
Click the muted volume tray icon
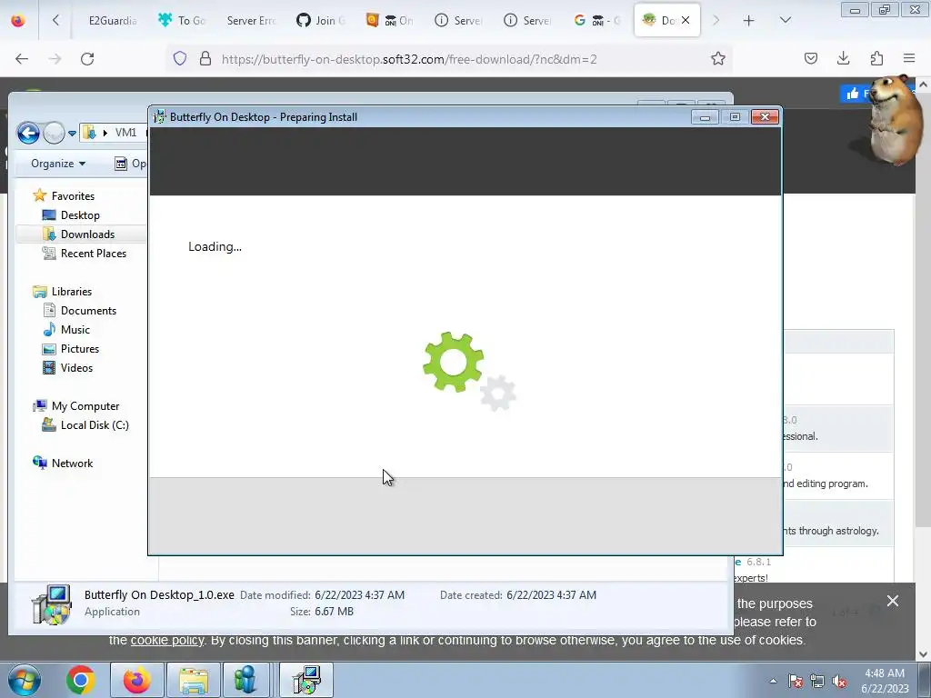click(x=839, y=681)
